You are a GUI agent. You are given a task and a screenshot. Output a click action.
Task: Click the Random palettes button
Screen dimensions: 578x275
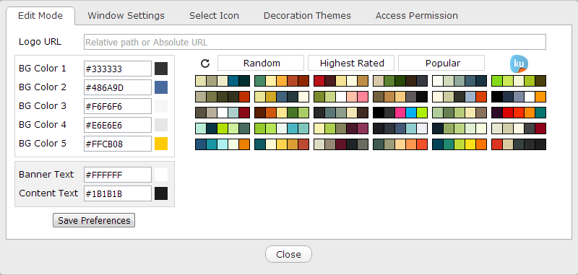click(261, 63)
